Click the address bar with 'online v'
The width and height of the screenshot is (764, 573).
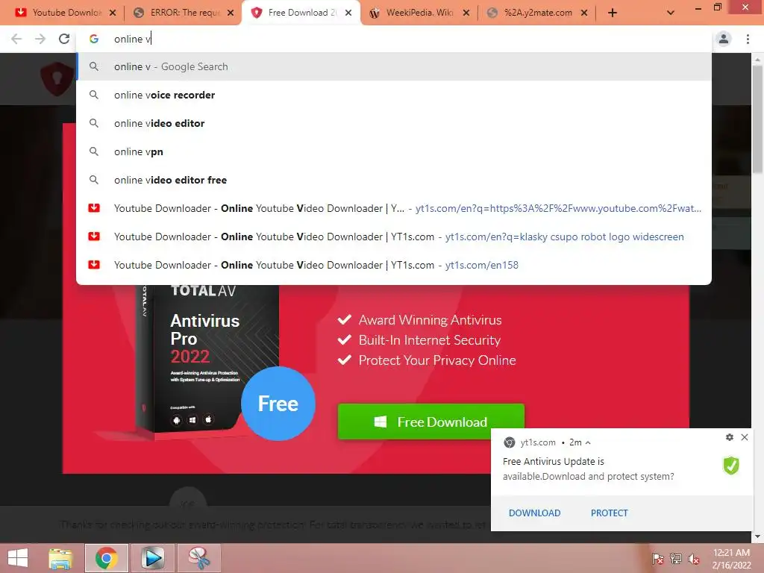tap(394, 39)
